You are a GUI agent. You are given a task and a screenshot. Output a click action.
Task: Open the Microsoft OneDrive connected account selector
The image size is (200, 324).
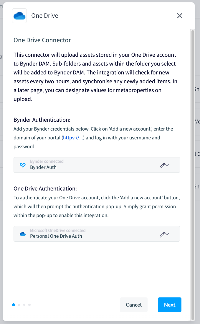(97, 234)
